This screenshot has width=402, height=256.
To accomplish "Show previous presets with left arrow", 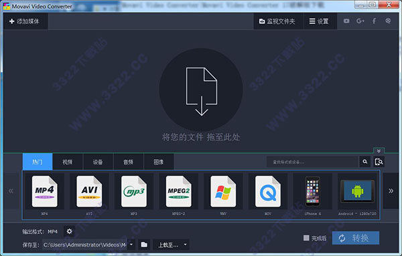I will [11, 190].
